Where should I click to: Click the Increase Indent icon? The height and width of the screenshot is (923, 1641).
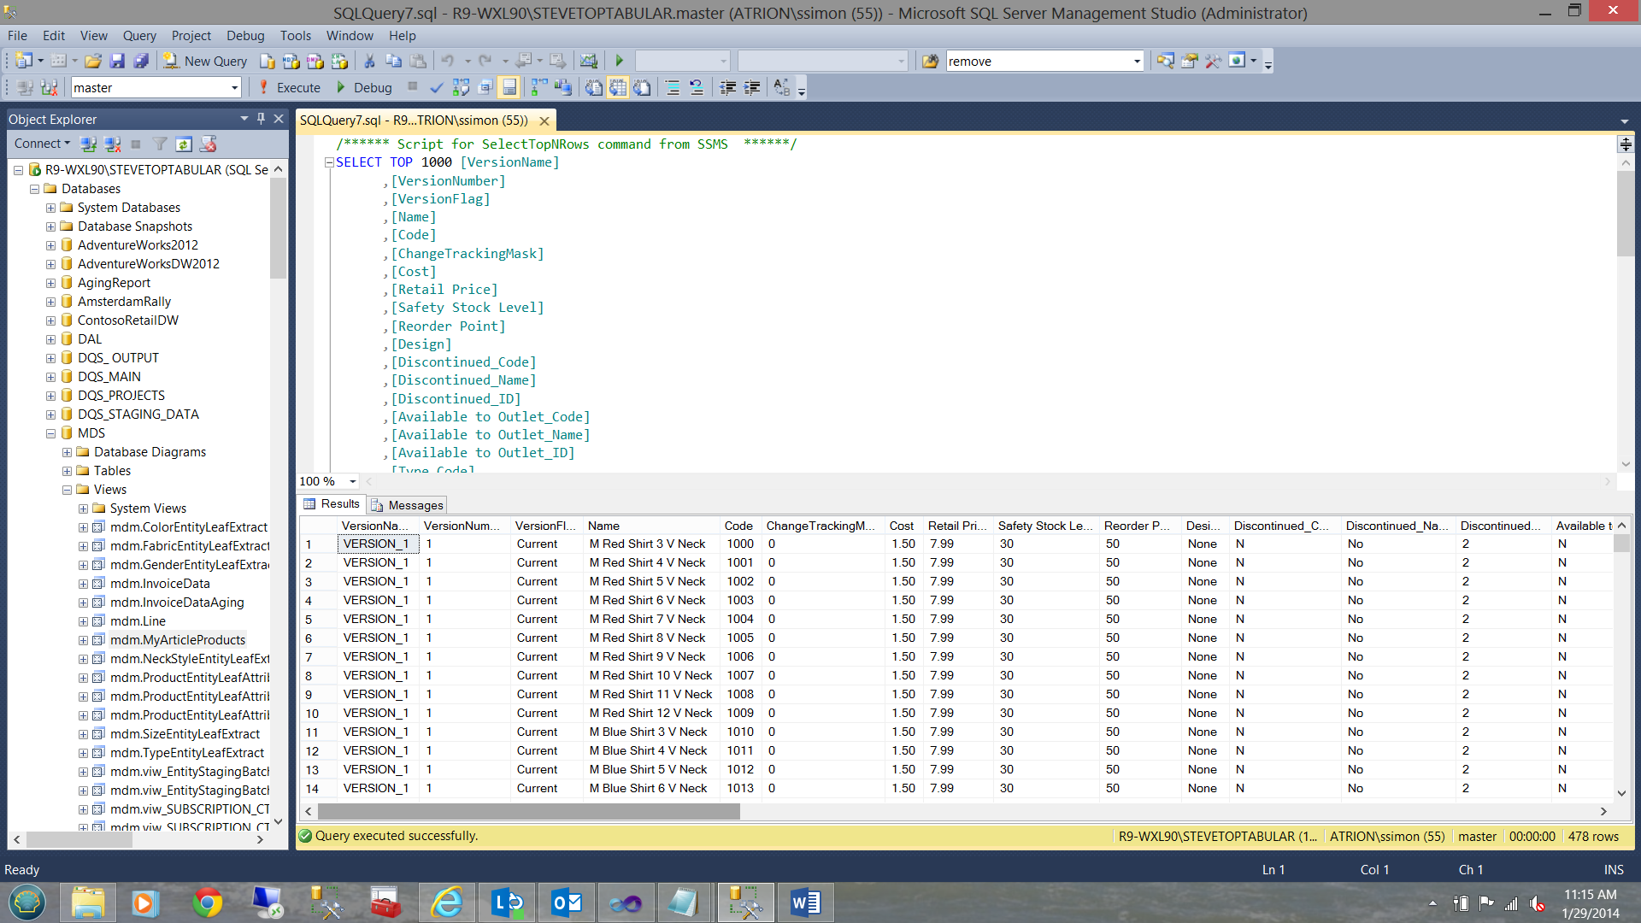pos(752,88)
